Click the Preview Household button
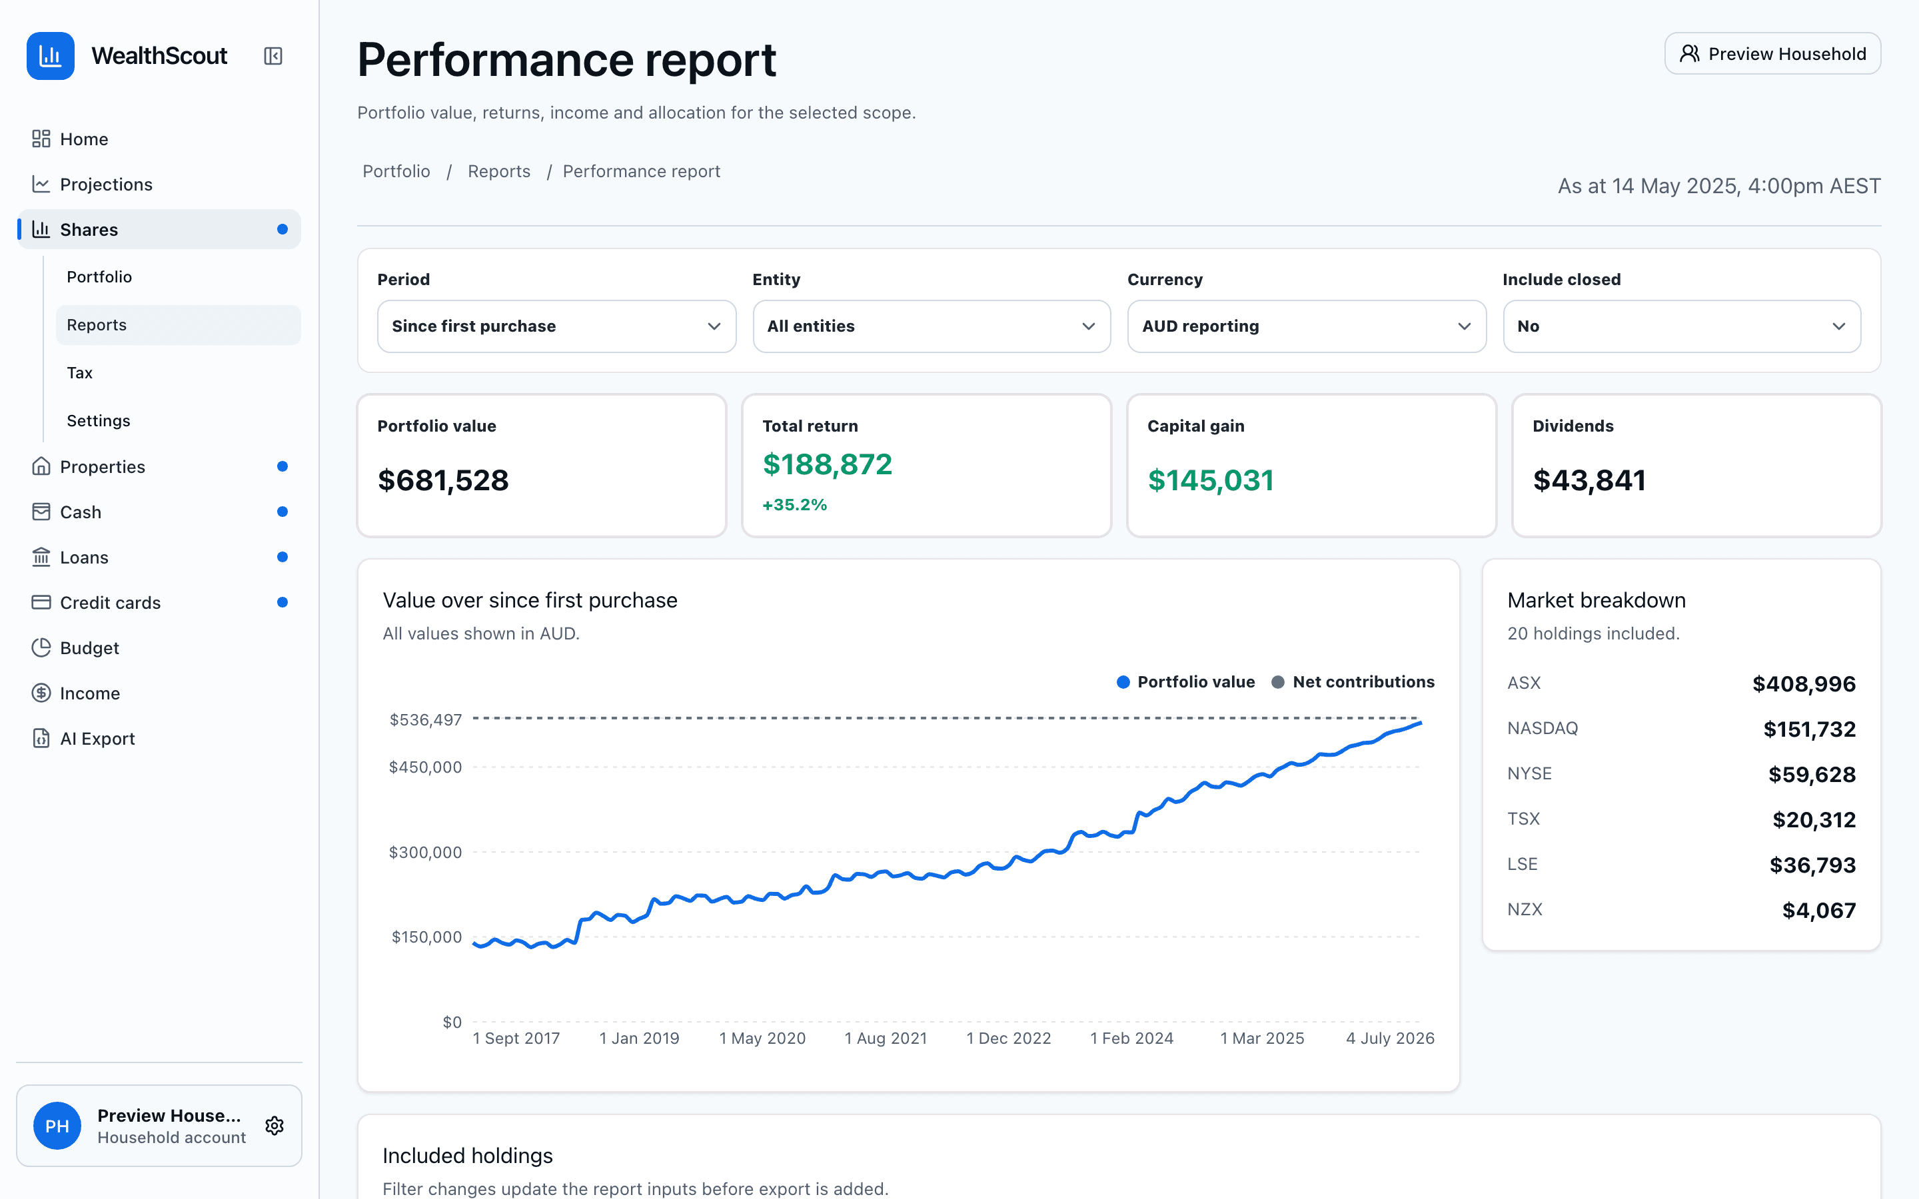Viewport: 1919px width, 1199px height. (1772, 53)
